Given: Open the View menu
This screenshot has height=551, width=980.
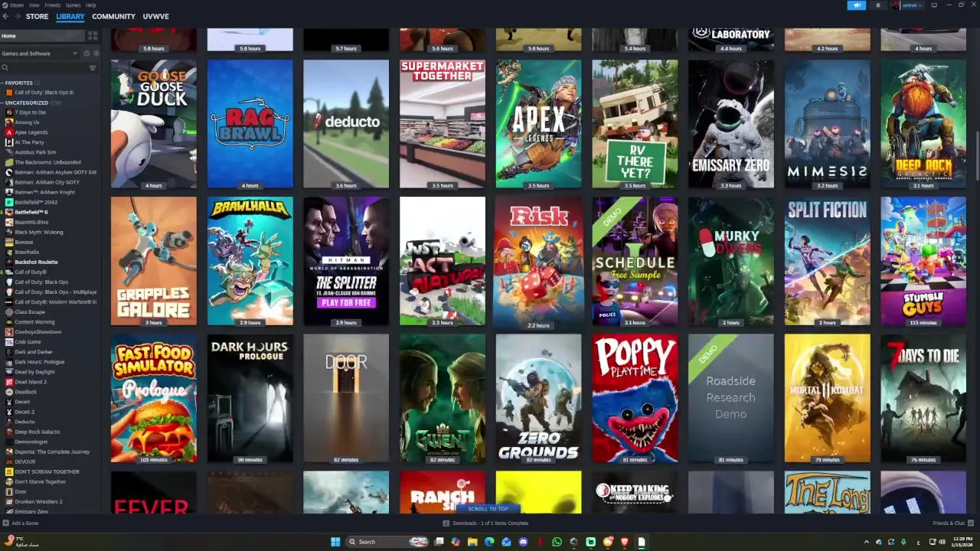Looking at the screenshot, I should 34,5.
